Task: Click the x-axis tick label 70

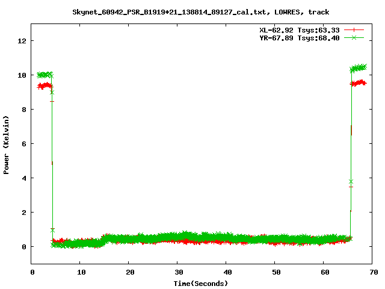Action: 374,272
